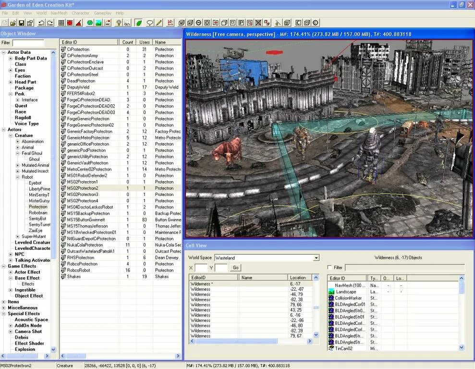Click the Go button in Cell View
Screen dimensions: 475x369
tap(236, 268)
